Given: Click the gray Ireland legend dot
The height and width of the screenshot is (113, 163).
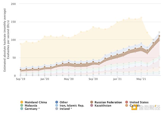Looking at the screenshot, I should tap(57, 109).
